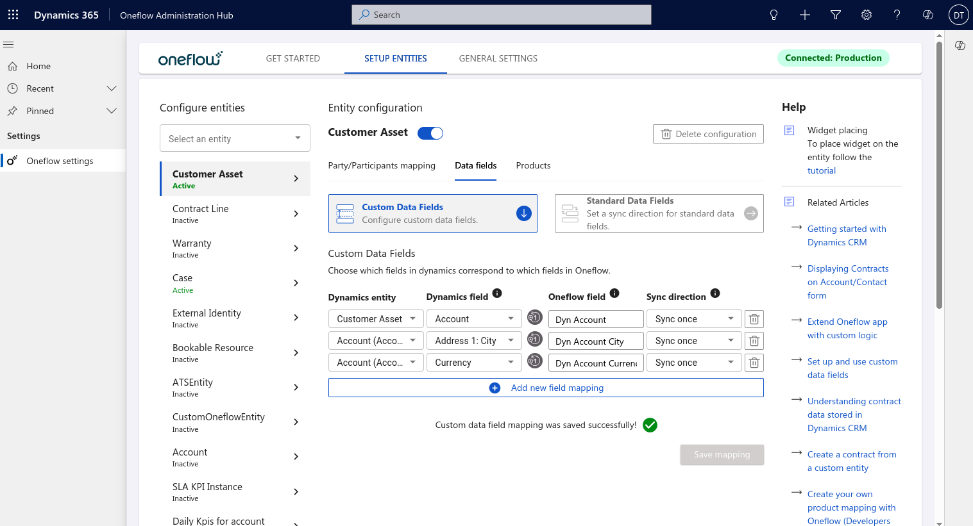This screenshot has width=973, height=526.
Task: Open Getting started with Dynamics CRM link
Action: coord(847,236)
